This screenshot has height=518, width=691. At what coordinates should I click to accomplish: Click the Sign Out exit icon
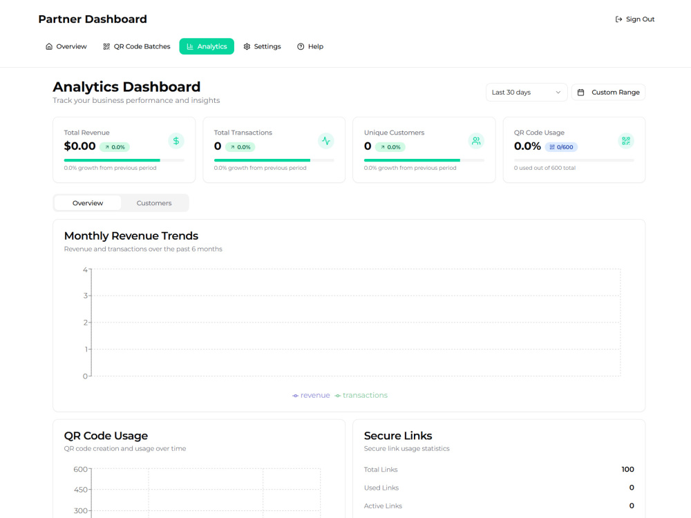[x=618, y=19]
